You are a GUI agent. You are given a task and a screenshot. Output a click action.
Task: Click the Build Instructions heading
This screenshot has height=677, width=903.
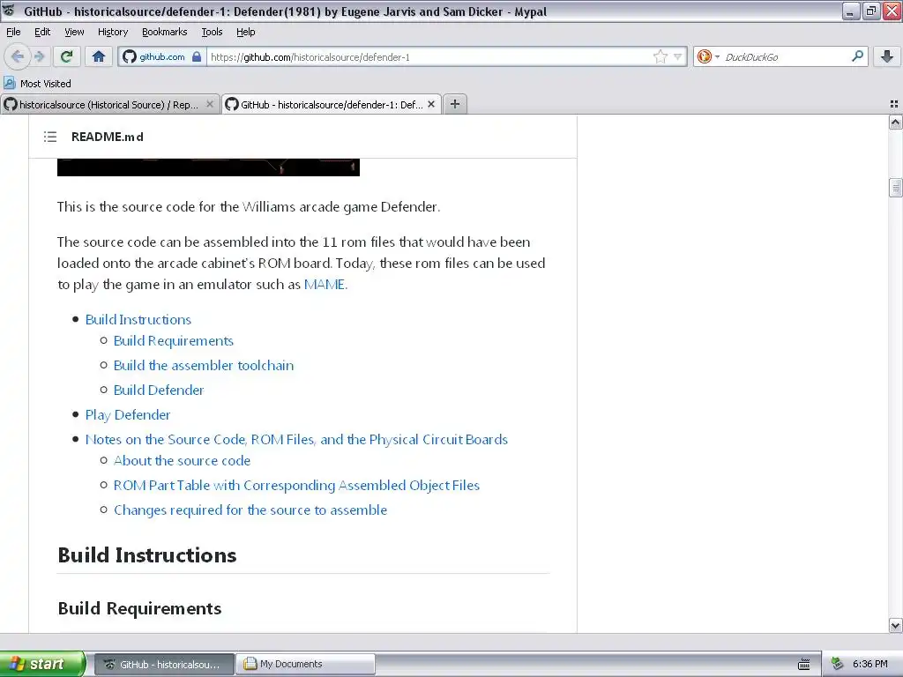point(147,555)
